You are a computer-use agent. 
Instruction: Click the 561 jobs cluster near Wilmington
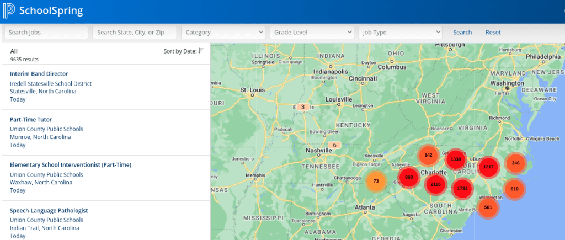pyautogui.click(x=488, y=207)
